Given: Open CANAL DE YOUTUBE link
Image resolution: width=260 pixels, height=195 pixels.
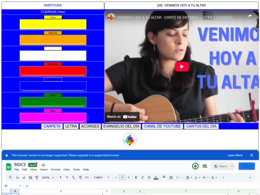Looking at the screenshot, I should (162, 126).
